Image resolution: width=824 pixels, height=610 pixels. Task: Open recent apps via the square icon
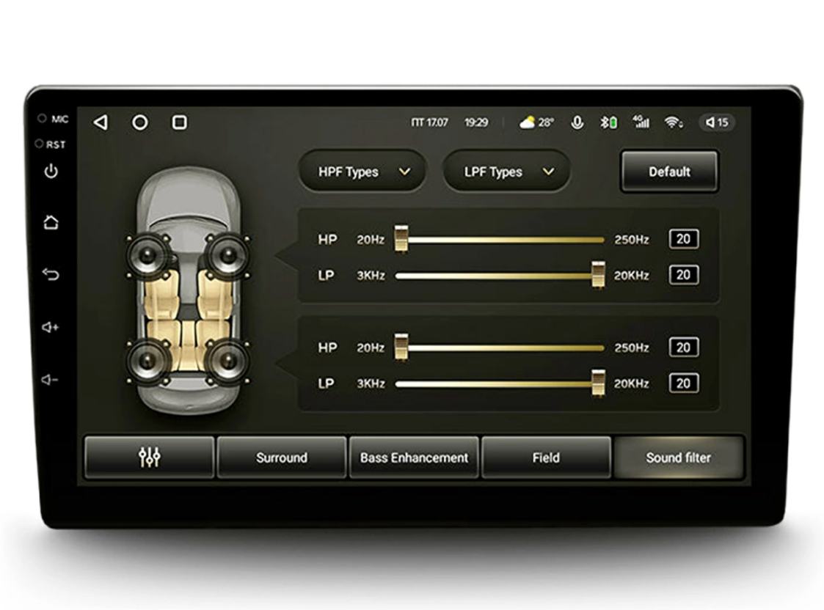(x=180, y=122)
